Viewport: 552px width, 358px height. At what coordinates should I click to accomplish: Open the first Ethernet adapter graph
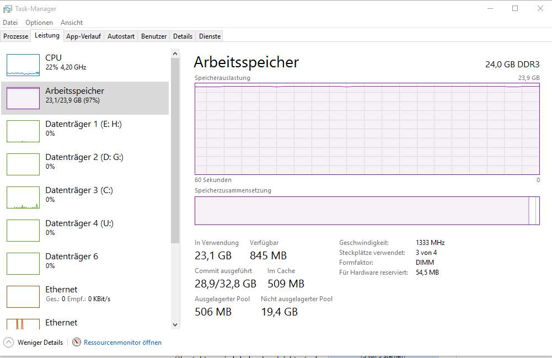(23, 296)
